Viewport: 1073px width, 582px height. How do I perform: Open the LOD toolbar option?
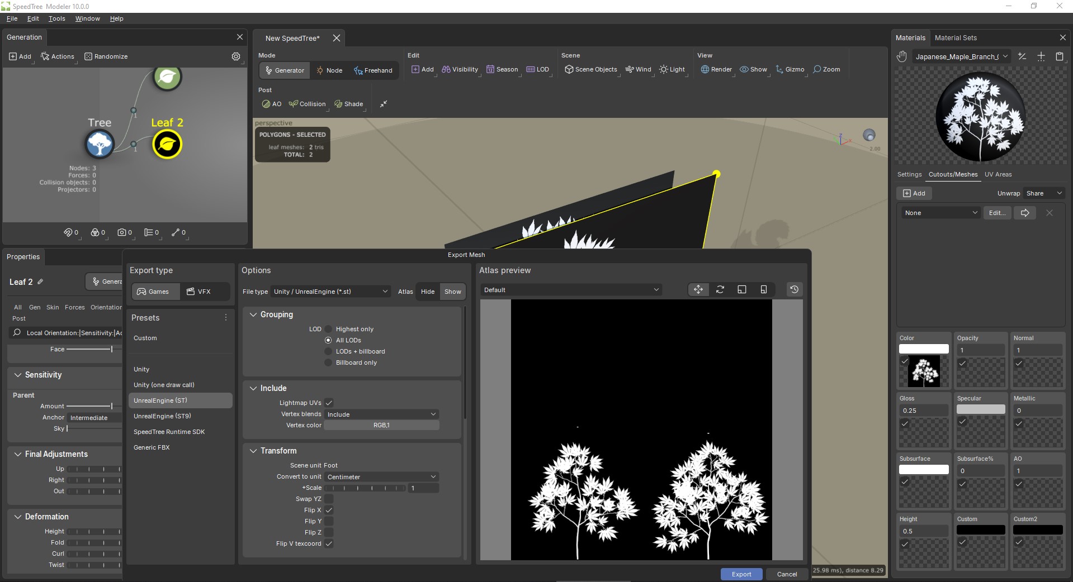coord(538,69)
